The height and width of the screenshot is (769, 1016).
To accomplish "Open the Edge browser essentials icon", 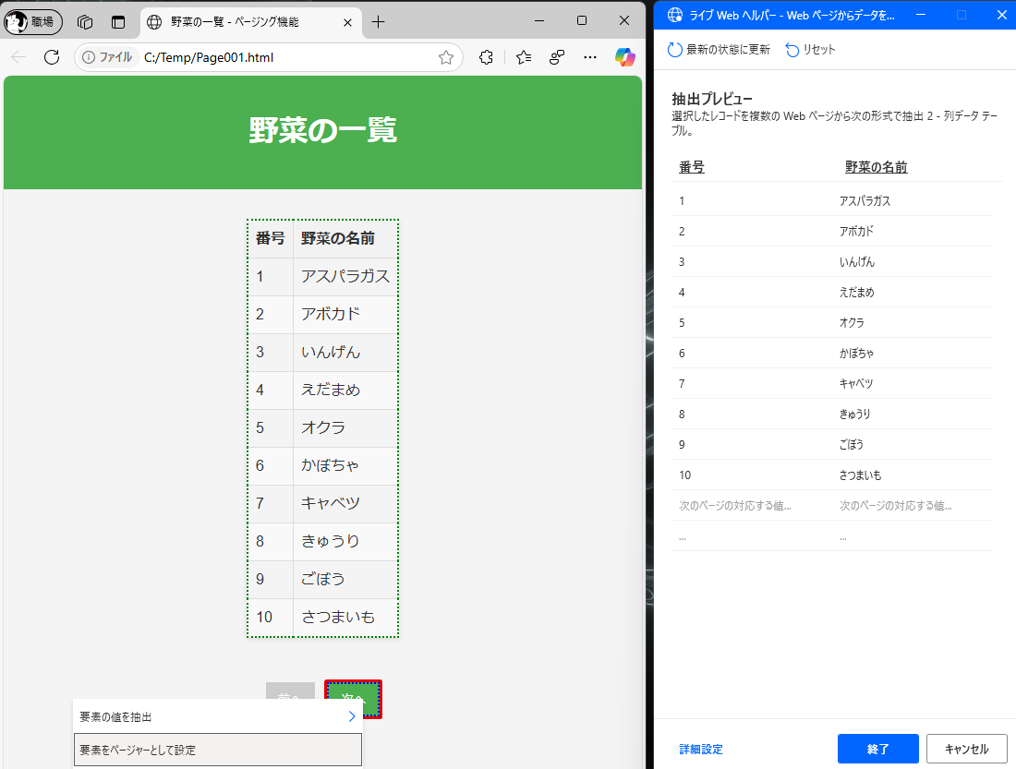I will point(557,57).
